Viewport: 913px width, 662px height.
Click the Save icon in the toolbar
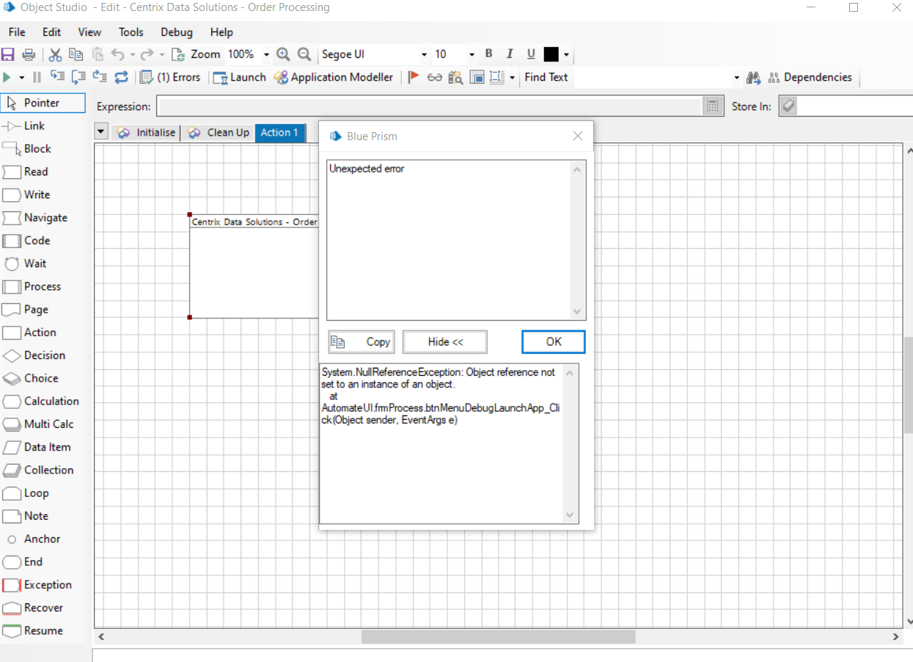(x=8, y=54)
